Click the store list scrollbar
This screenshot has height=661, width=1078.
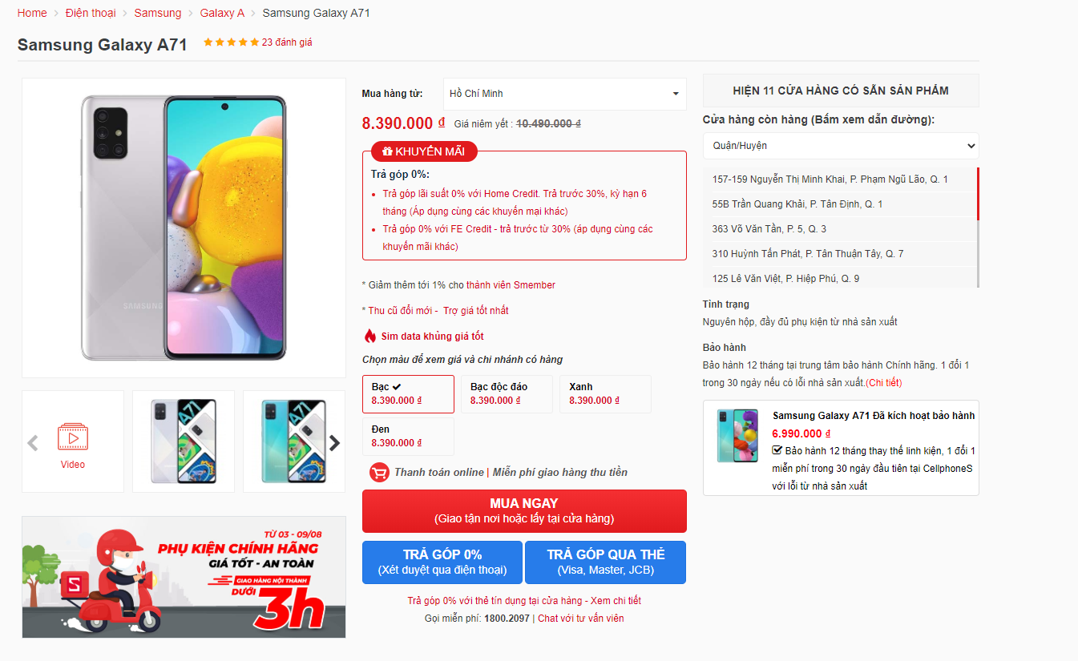click(x=978, y=193)
